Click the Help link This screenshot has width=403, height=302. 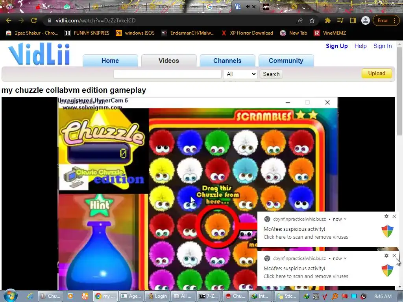360,46
